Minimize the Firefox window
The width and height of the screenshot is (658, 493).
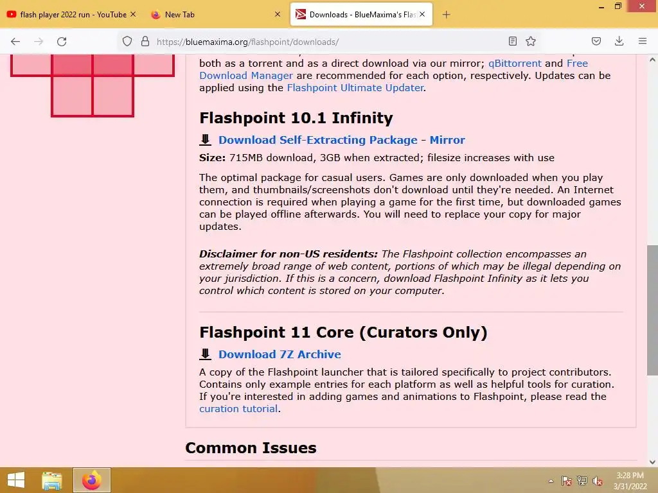pos(601,6)
